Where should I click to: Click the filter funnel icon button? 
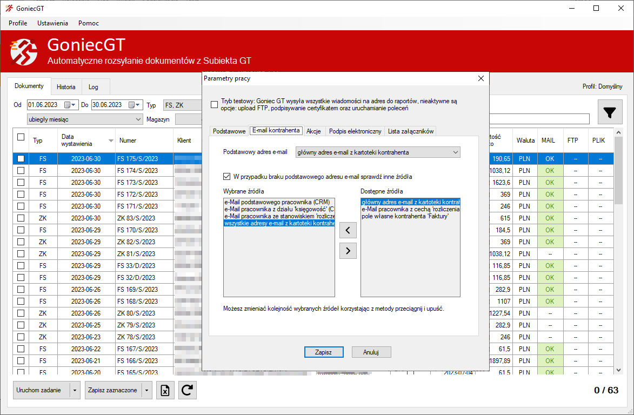(609, 112)
